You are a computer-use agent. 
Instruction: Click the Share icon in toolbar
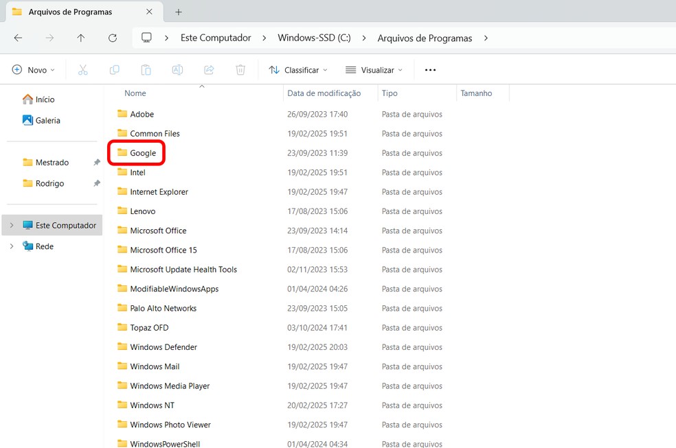(x=209, y=70)
